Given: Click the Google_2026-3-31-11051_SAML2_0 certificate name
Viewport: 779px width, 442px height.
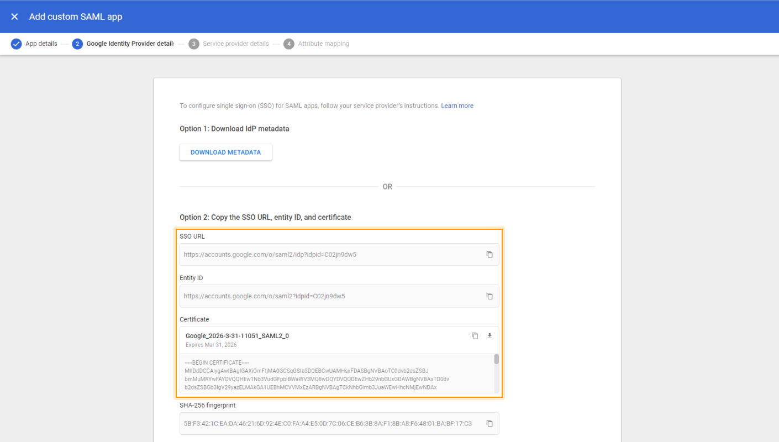Looking at the screenshot, I should tap(237, 335).
